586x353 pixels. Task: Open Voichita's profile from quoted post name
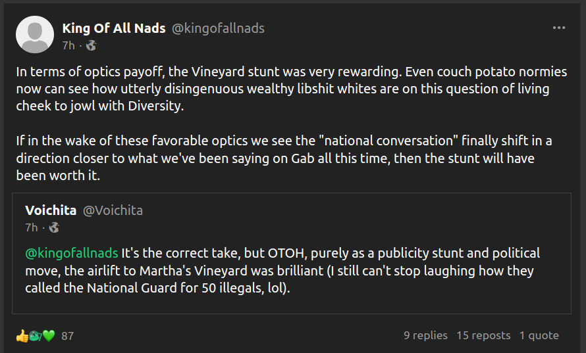point(50,210)
